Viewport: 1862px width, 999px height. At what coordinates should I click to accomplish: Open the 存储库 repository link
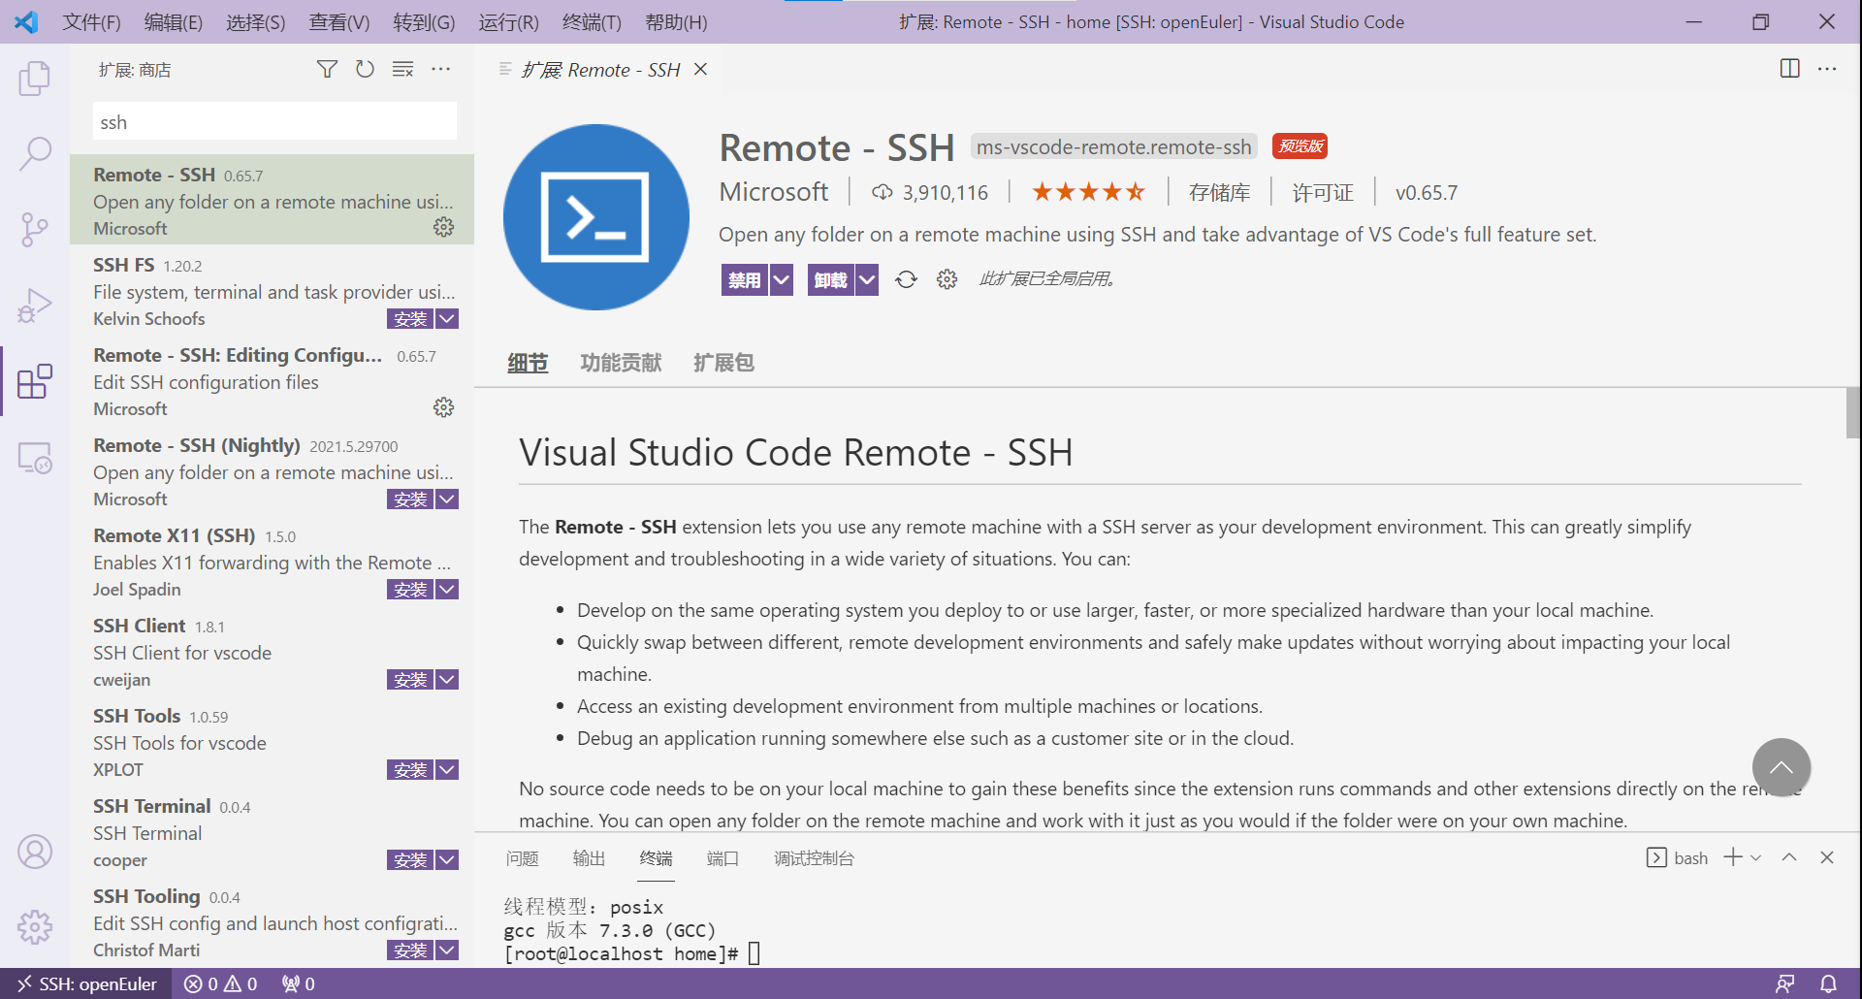pos(1220,192)
